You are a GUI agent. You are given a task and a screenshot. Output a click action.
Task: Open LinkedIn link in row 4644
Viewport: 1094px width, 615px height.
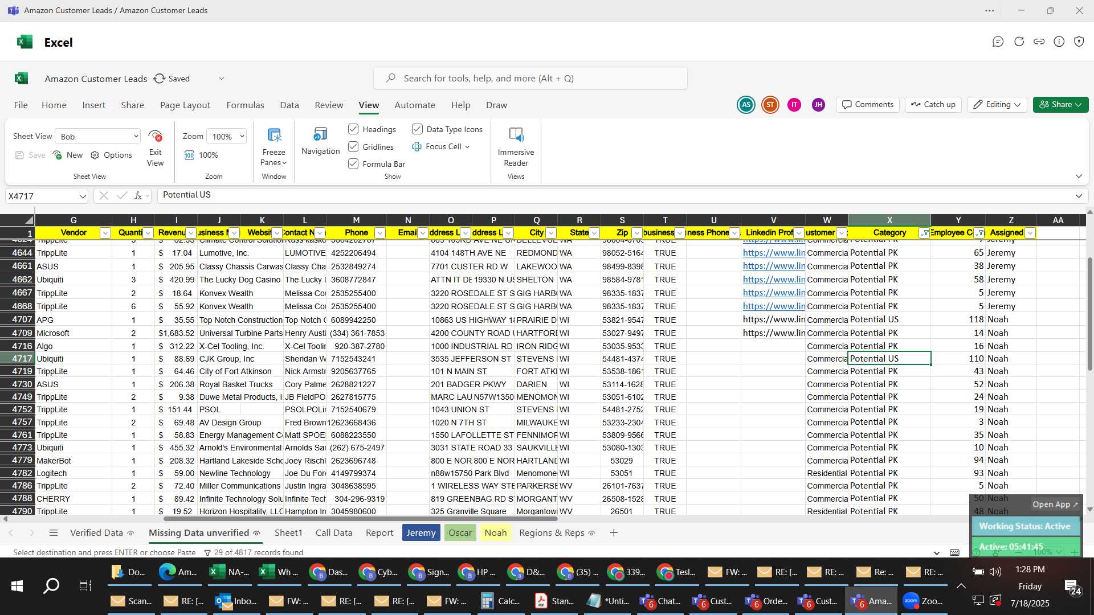point(774,253)
